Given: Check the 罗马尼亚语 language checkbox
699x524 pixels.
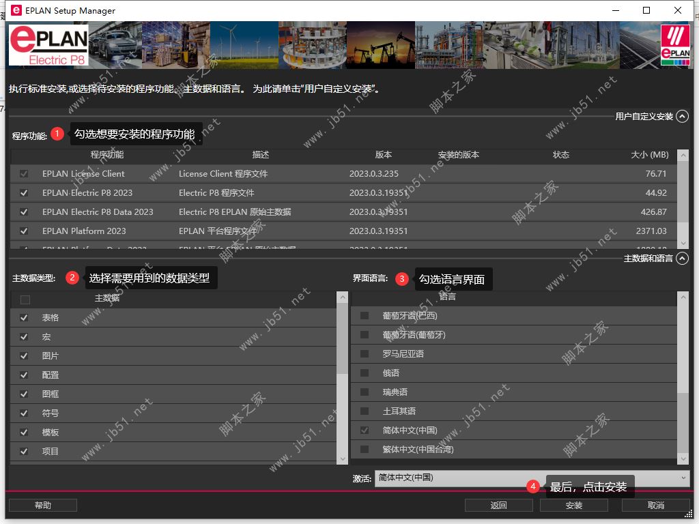Looking at the screenshot, I should click(365, 354).
